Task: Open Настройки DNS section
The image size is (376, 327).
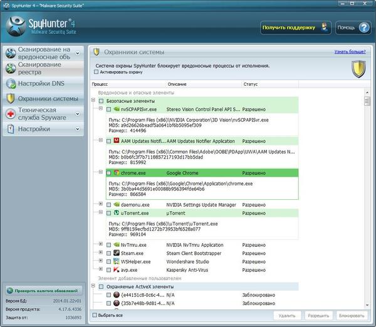Action: click(43, 84)
